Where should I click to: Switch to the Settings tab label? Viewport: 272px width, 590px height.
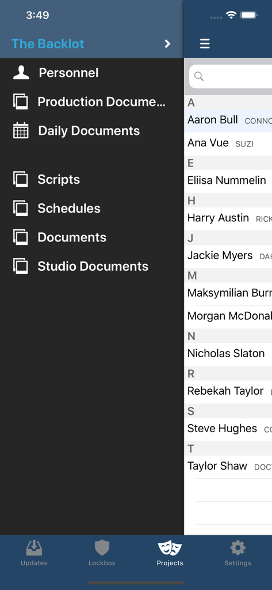[x=238, y=563]
